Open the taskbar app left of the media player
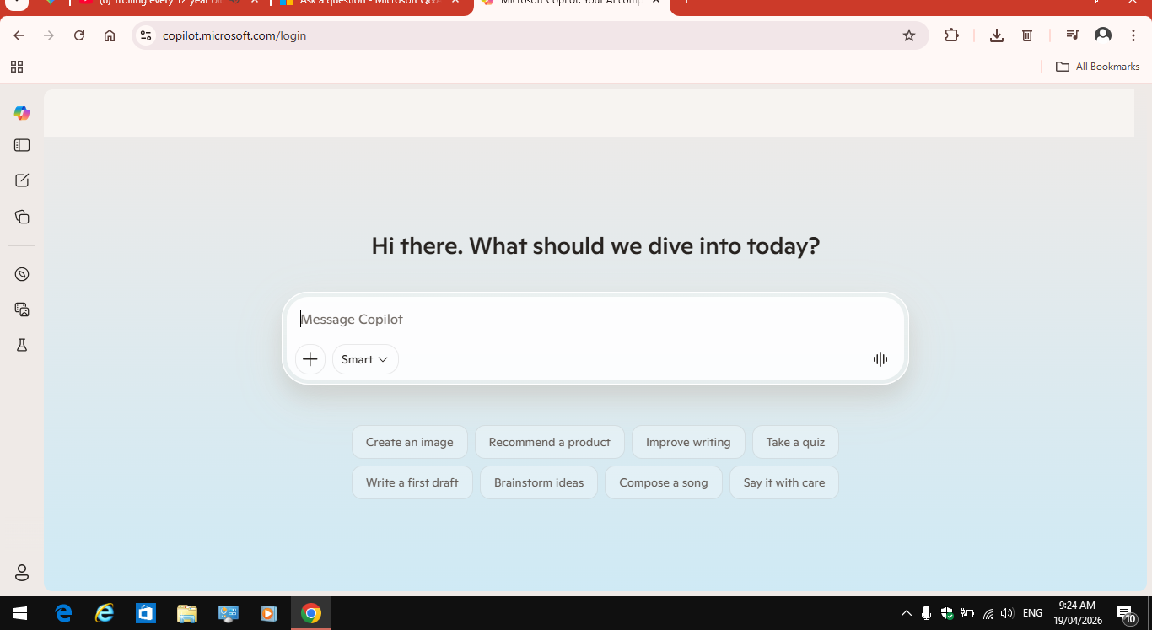 coord(229,613)
